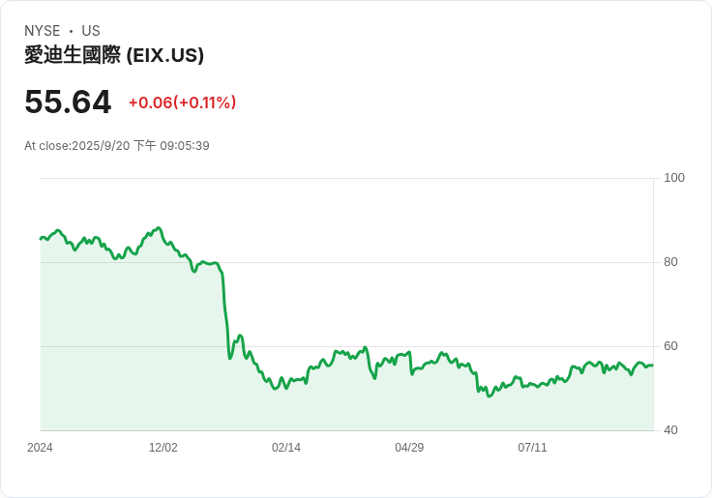Screen dimensions: 712x498
Task: Click the +0.06(+0.11%) price change
Action: point(182,103)
